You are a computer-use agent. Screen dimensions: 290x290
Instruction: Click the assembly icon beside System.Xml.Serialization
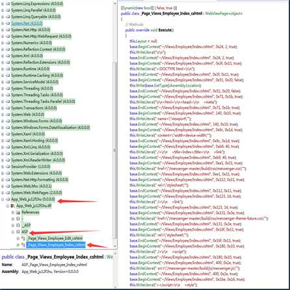tap(8, 154)
